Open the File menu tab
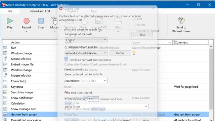215x121 pixels. coord(10,11)
